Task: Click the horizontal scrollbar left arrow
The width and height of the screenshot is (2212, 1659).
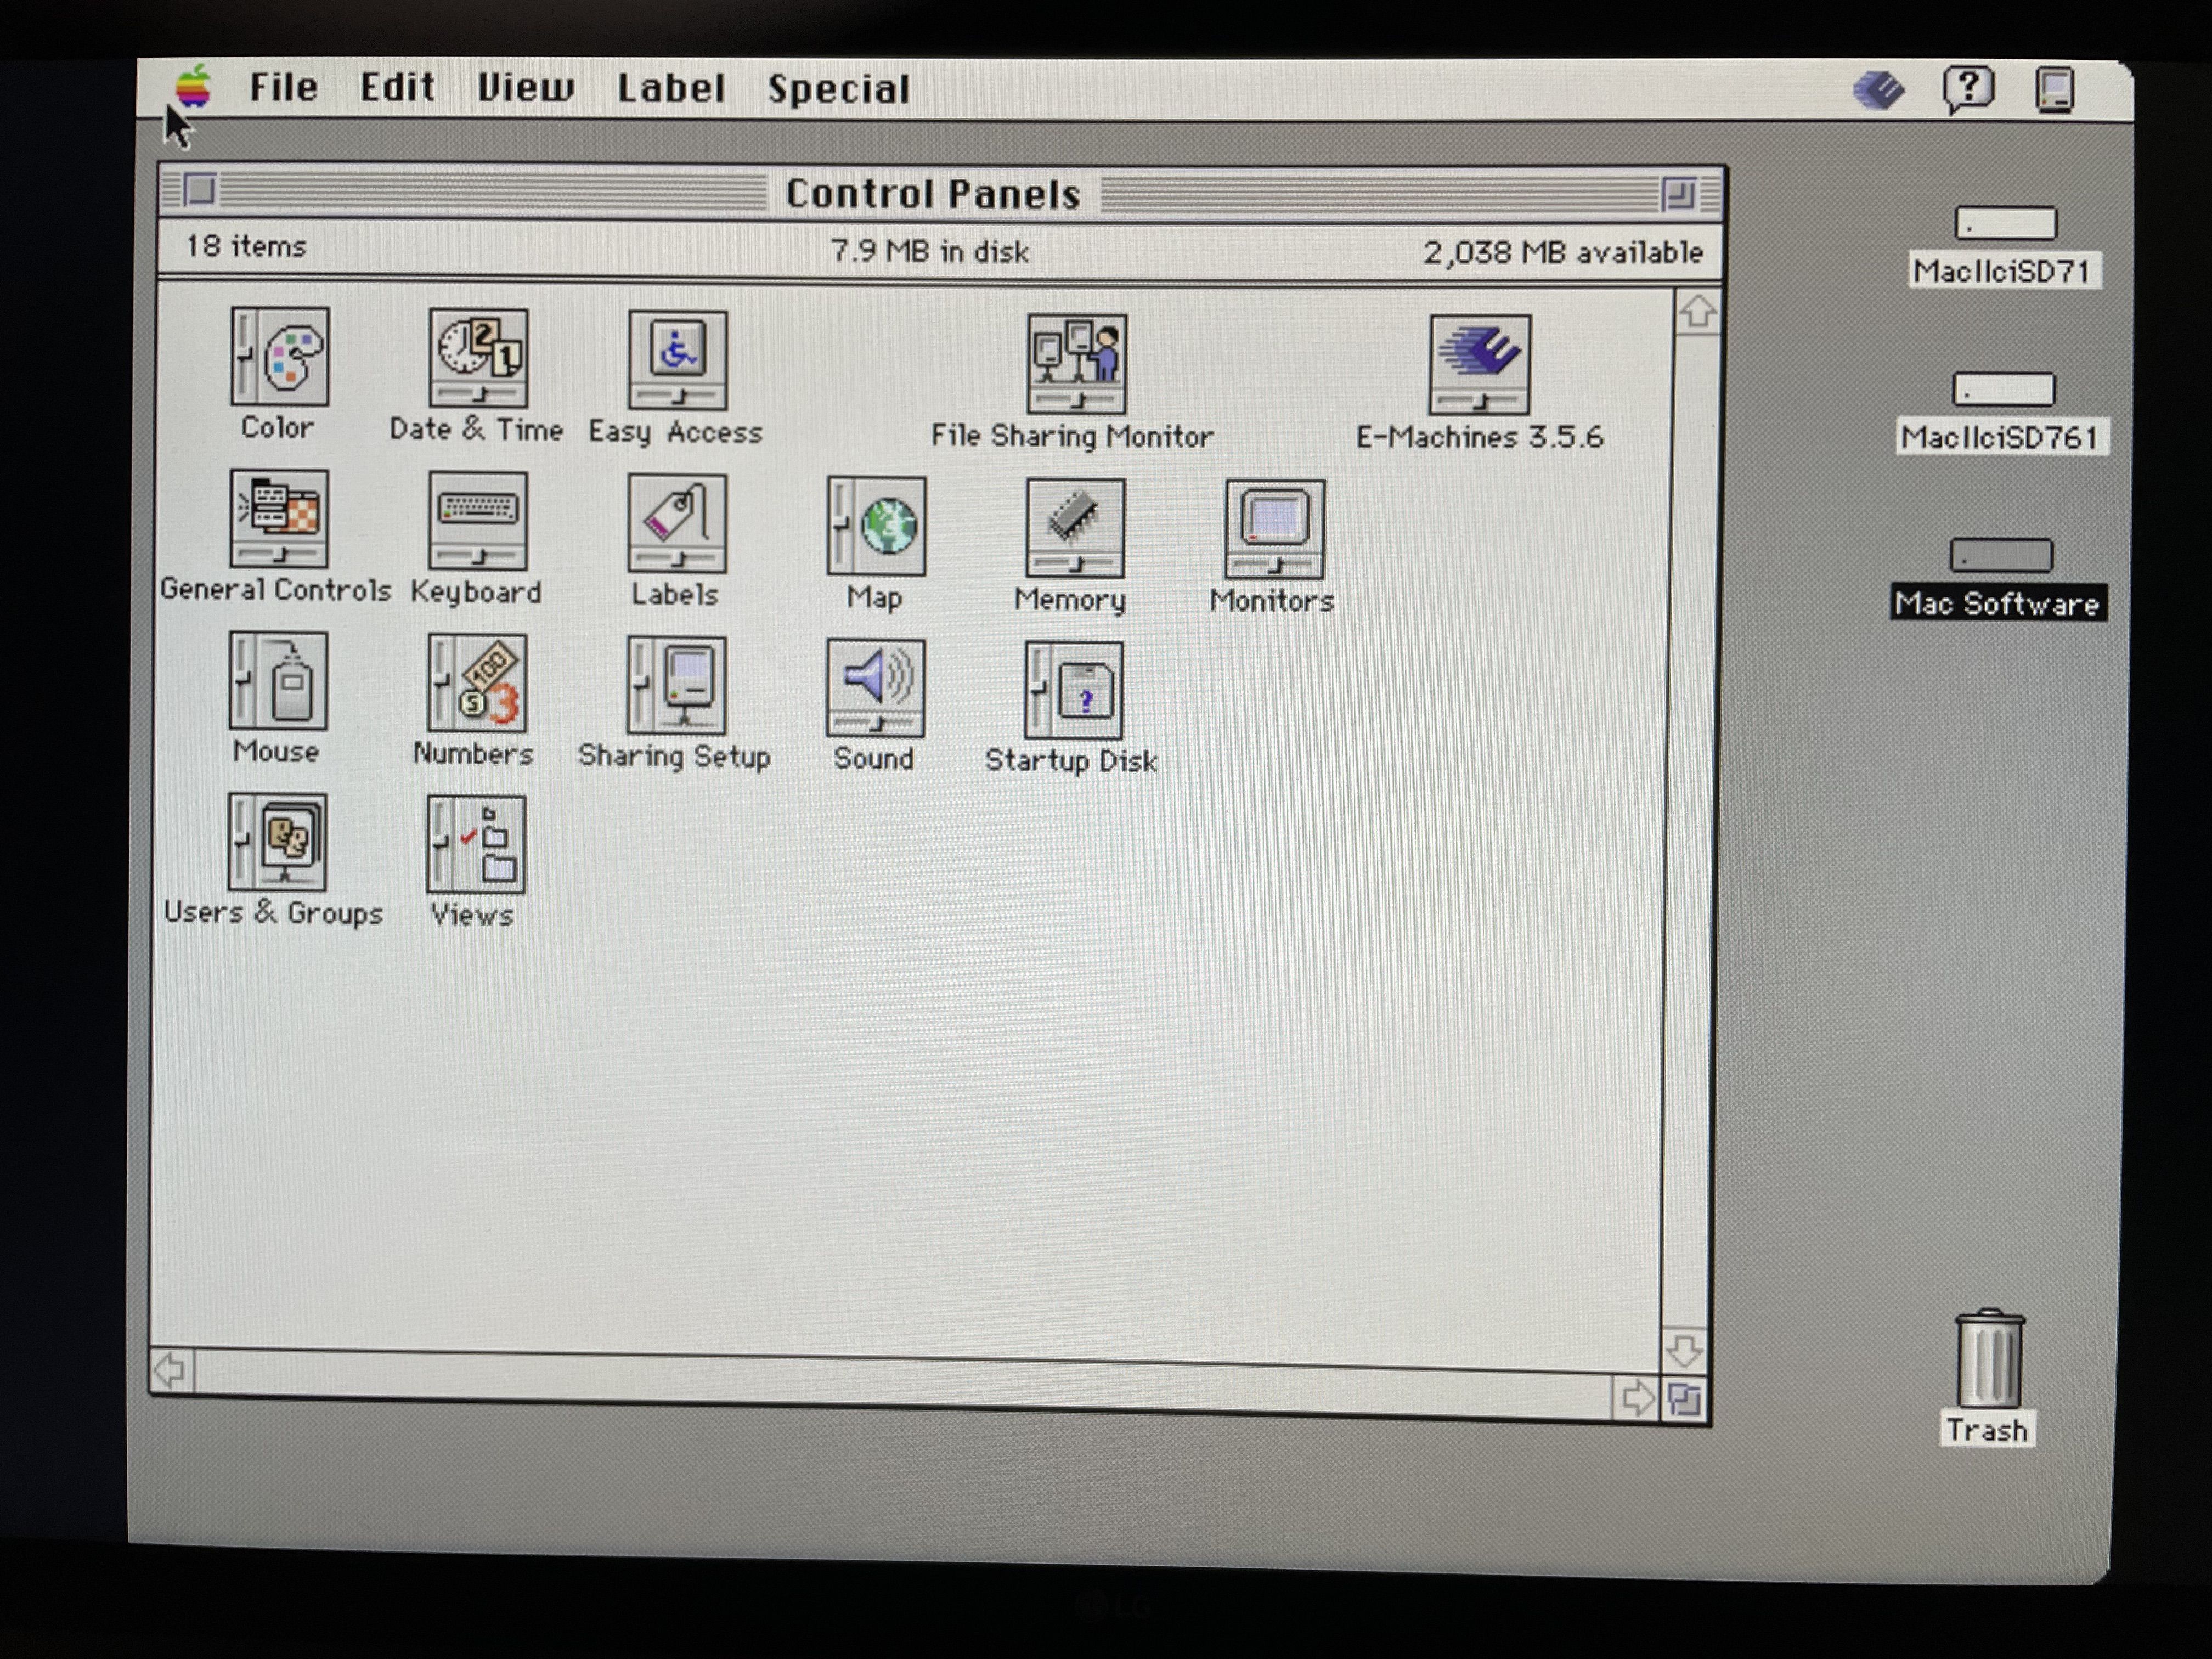Action: pyautogui.click(x=171, y=1370)
